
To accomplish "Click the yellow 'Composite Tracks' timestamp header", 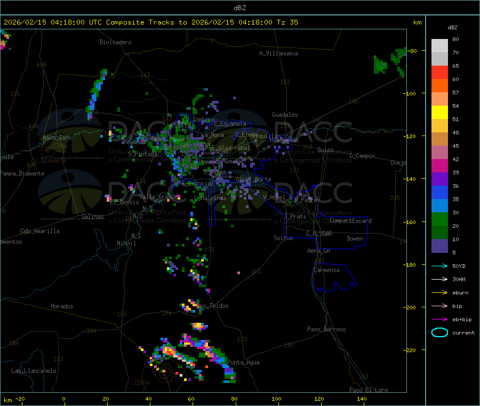I will point(150,22).
